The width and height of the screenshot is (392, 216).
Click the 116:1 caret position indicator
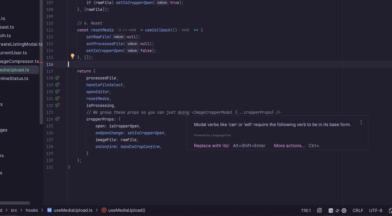click(306, 210)
